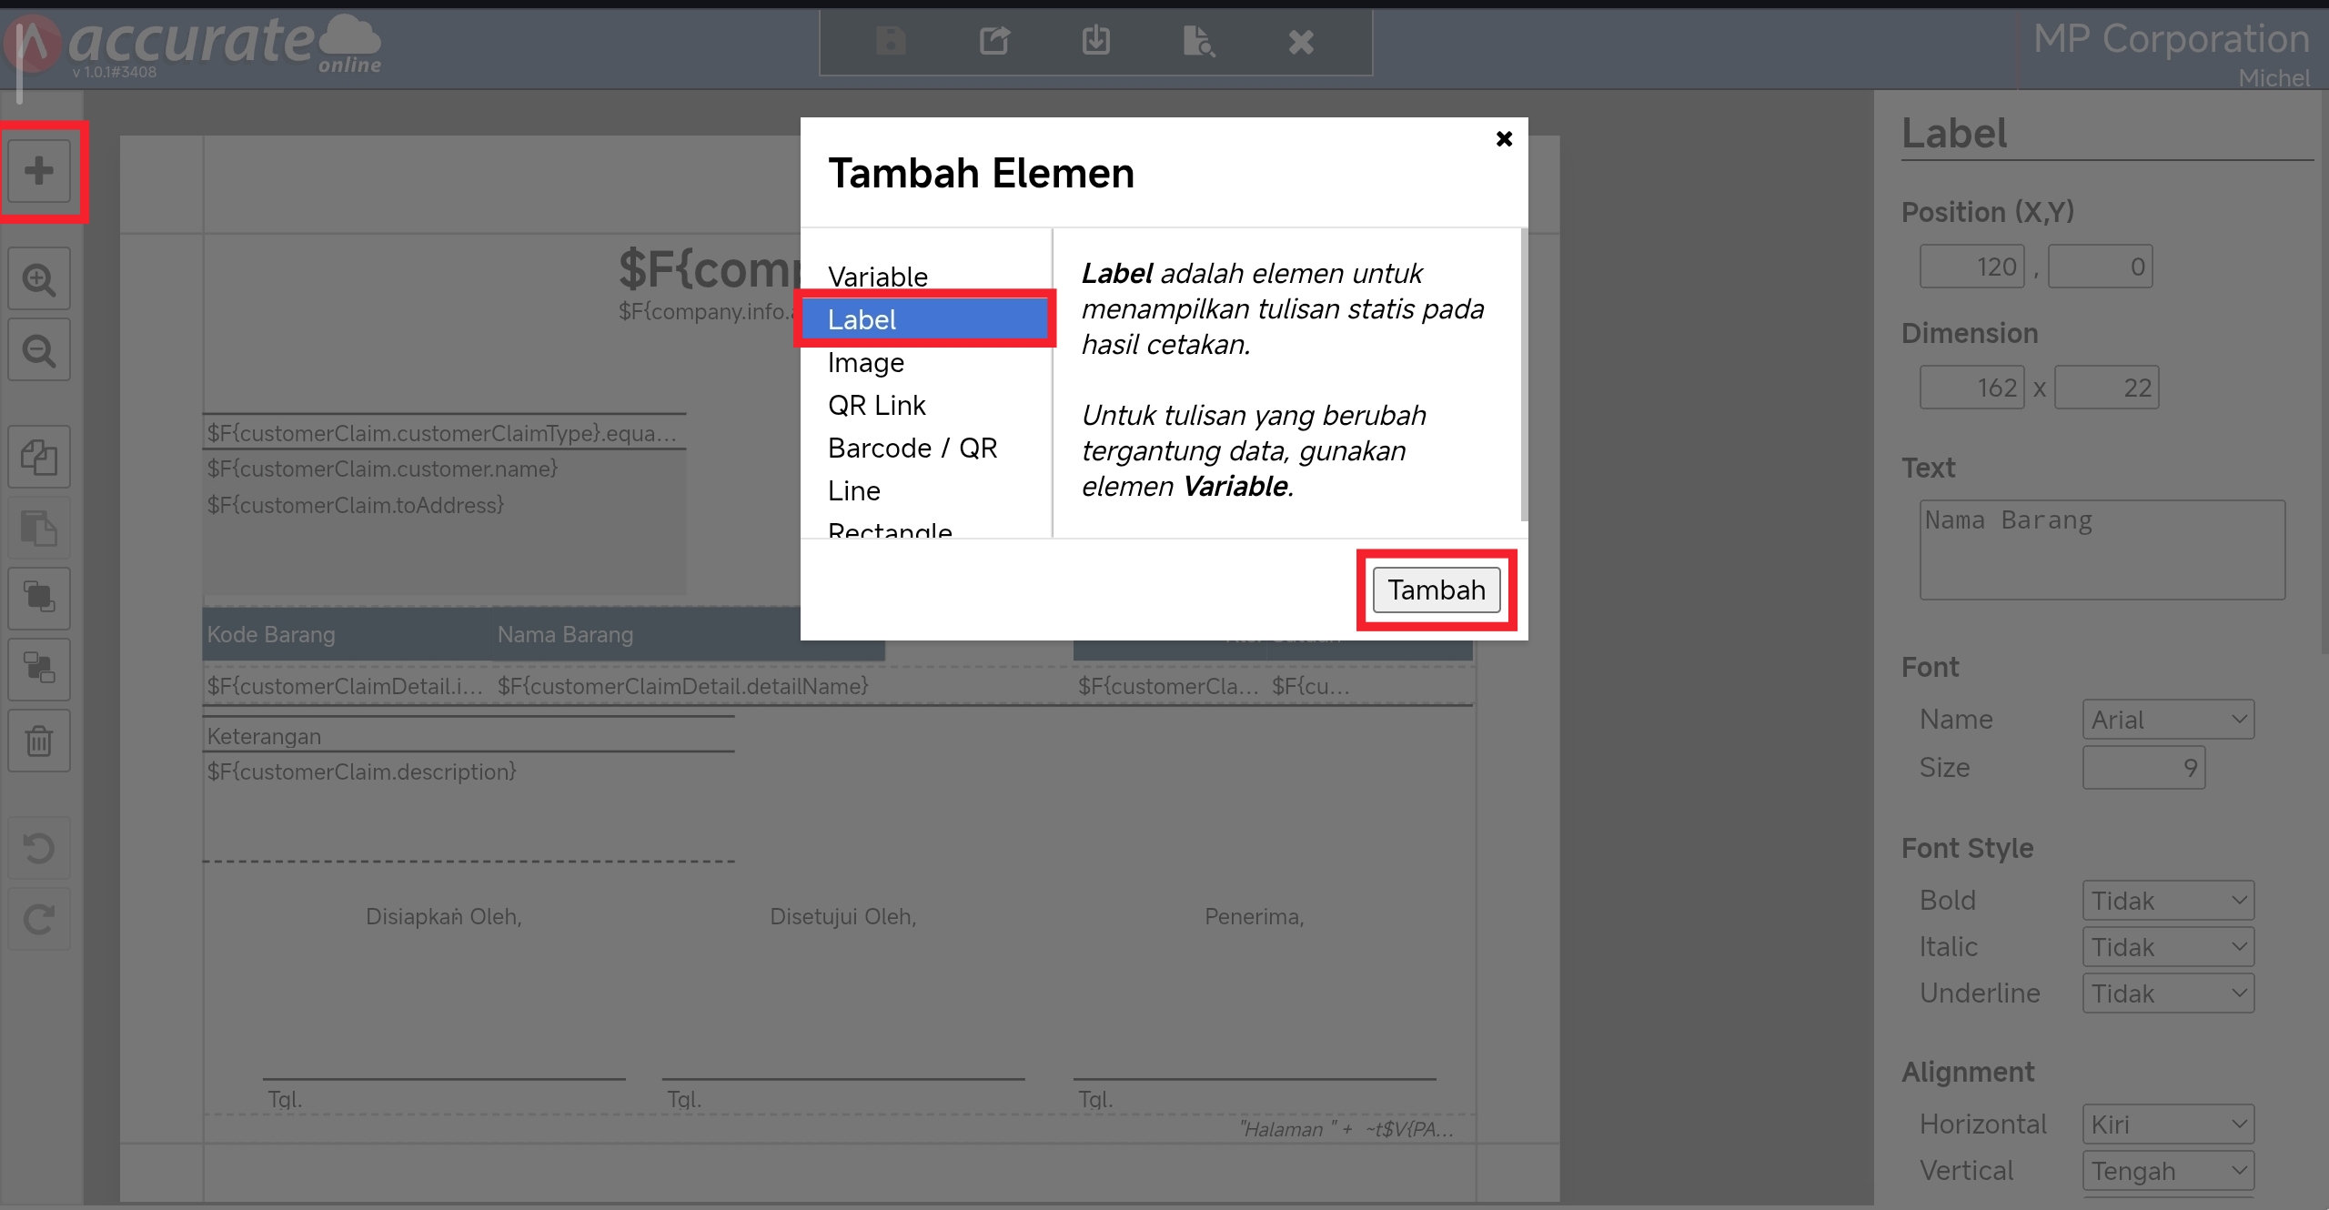Select Variable in the element list
The height and width of the screenshot is (1210, 2329).
click(x=878, y=277)
